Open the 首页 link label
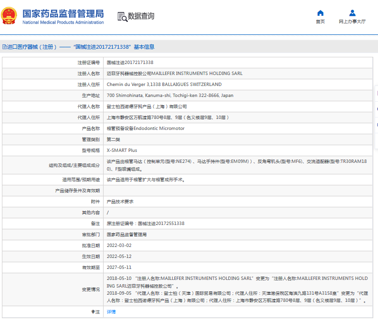 tap(320, 21)
